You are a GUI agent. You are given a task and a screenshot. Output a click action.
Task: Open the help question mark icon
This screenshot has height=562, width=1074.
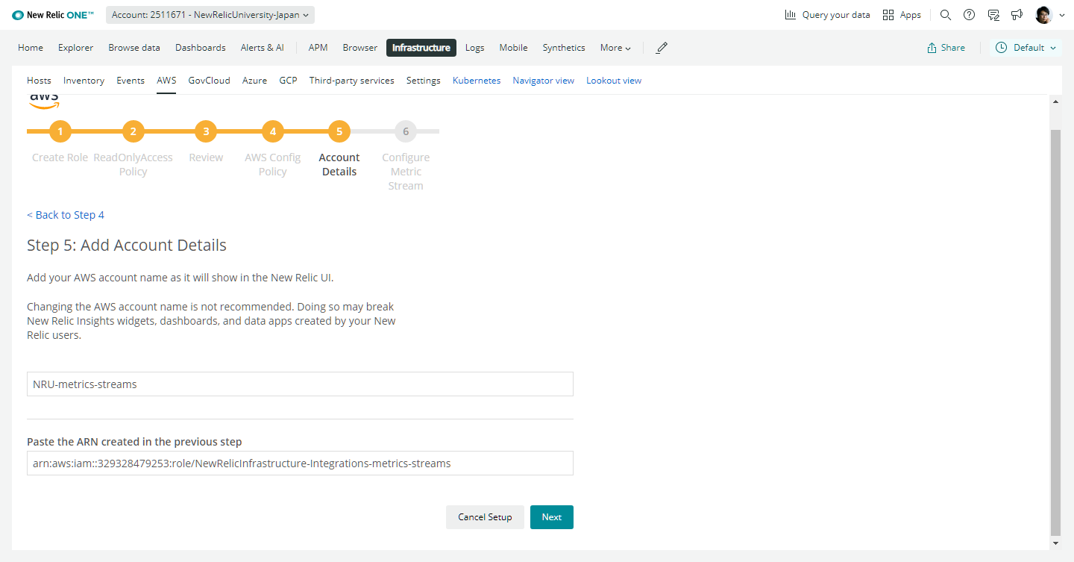pyautogui.click(x=969, y=15)
